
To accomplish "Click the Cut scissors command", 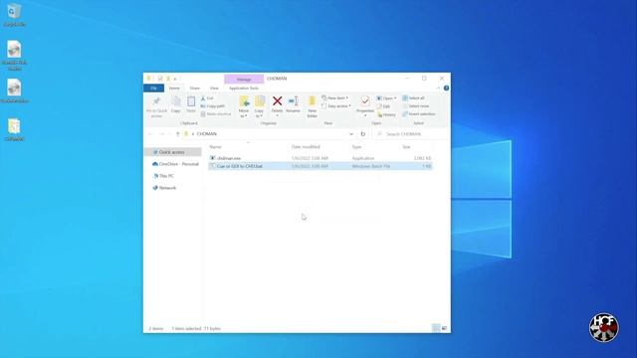I will (x=207, y=98).
